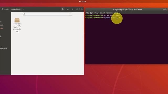Open the Downloads entry in the Files sidebar

coord(2,28)
